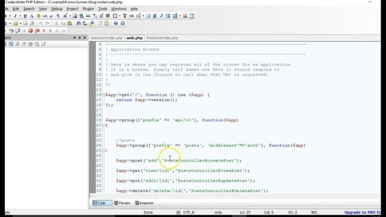
Task: Click the blue play debug icon
Action: [51, 31]
